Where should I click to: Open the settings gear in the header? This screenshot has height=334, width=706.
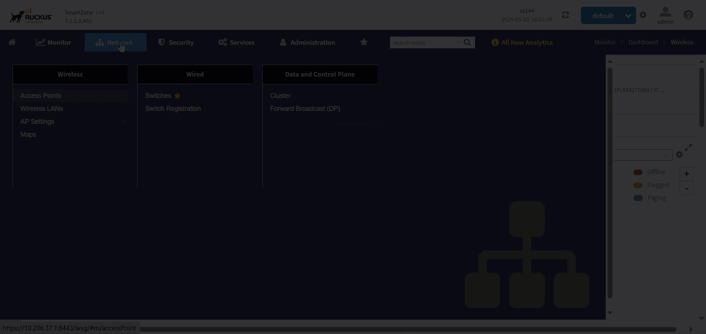(x=643, y=15)
